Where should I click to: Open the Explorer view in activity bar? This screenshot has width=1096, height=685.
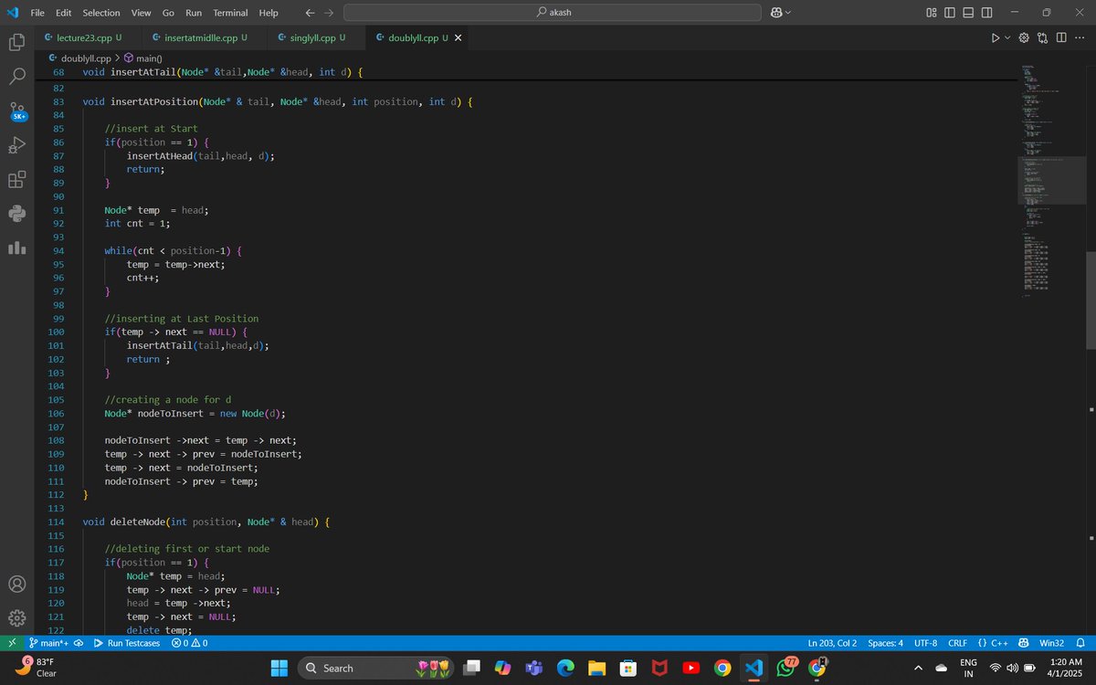[16, 42]
